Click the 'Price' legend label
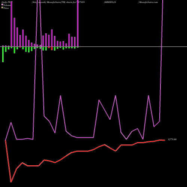Viewport: 187px width, 187px height. click(x=6, y=8)
